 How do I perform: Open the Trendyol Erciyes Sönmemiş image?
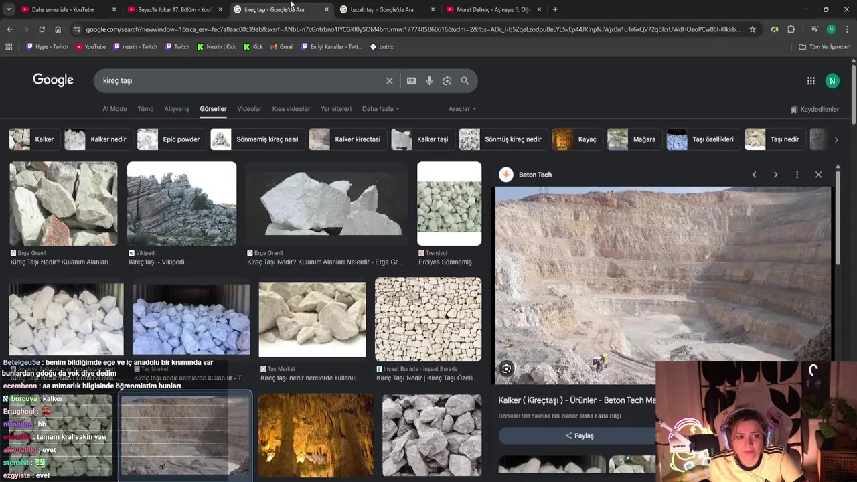pos(449,204)
